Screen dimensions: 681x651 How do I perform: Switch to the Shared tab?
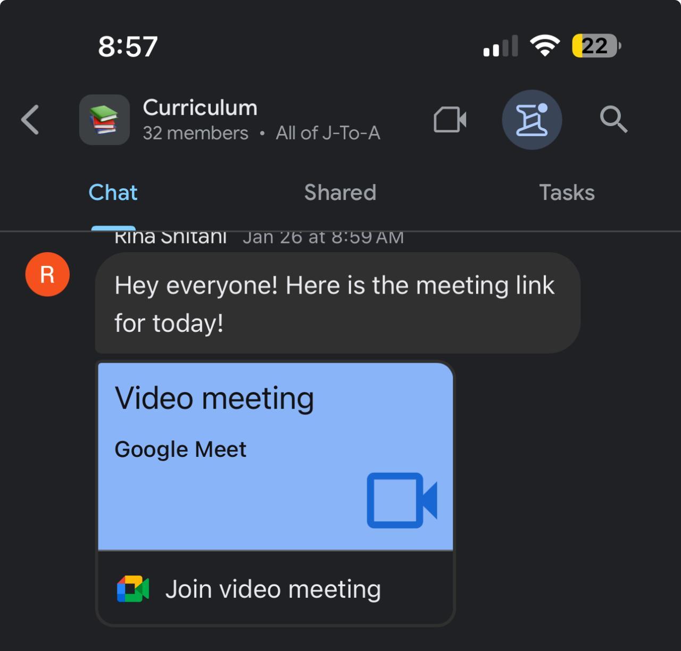(340, 193)
